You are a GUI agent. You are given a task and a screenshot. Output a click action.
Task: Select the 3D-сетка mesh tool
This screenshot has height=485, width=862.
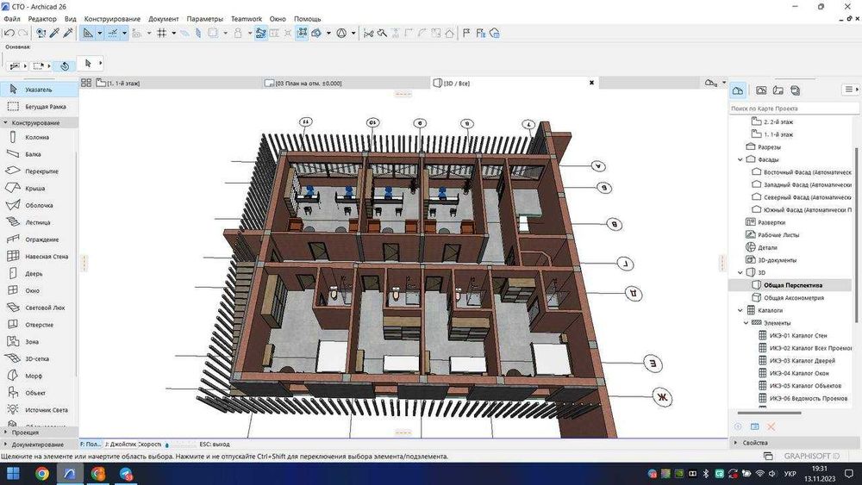(39, 358)
